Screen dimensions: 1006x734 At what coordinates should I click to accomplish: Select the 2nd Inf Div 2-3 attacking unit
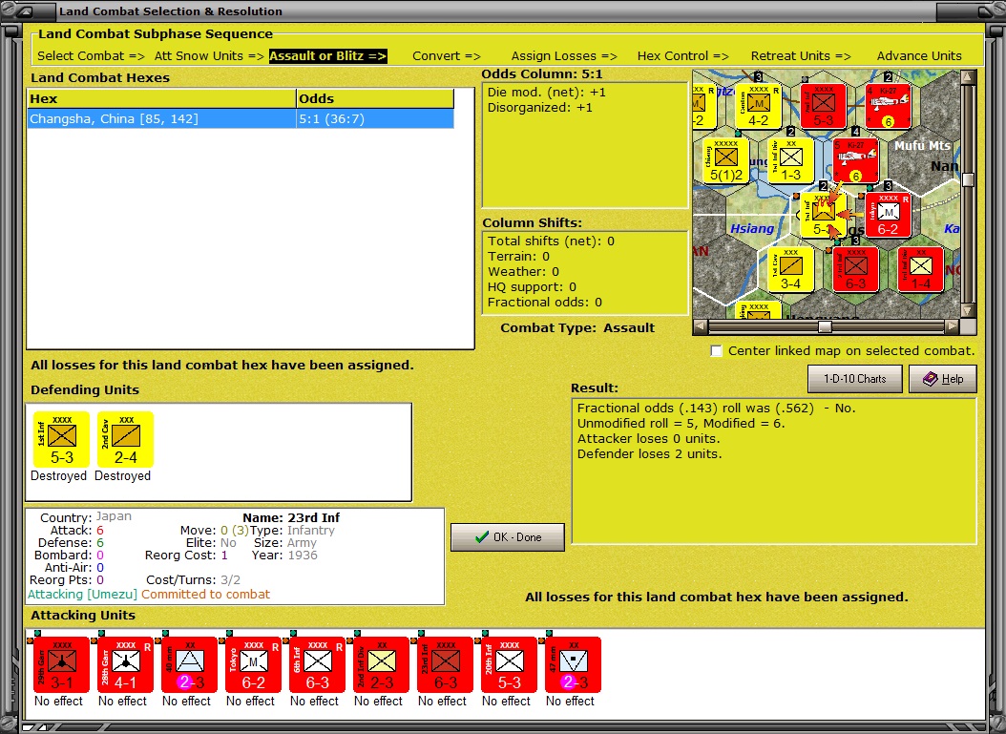coord(381,664)
